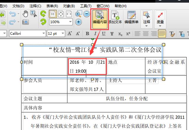Rotate the page counterclockwise
This screenshot has height=130, width=189.
pyautogui.click(x=43, y=14)
